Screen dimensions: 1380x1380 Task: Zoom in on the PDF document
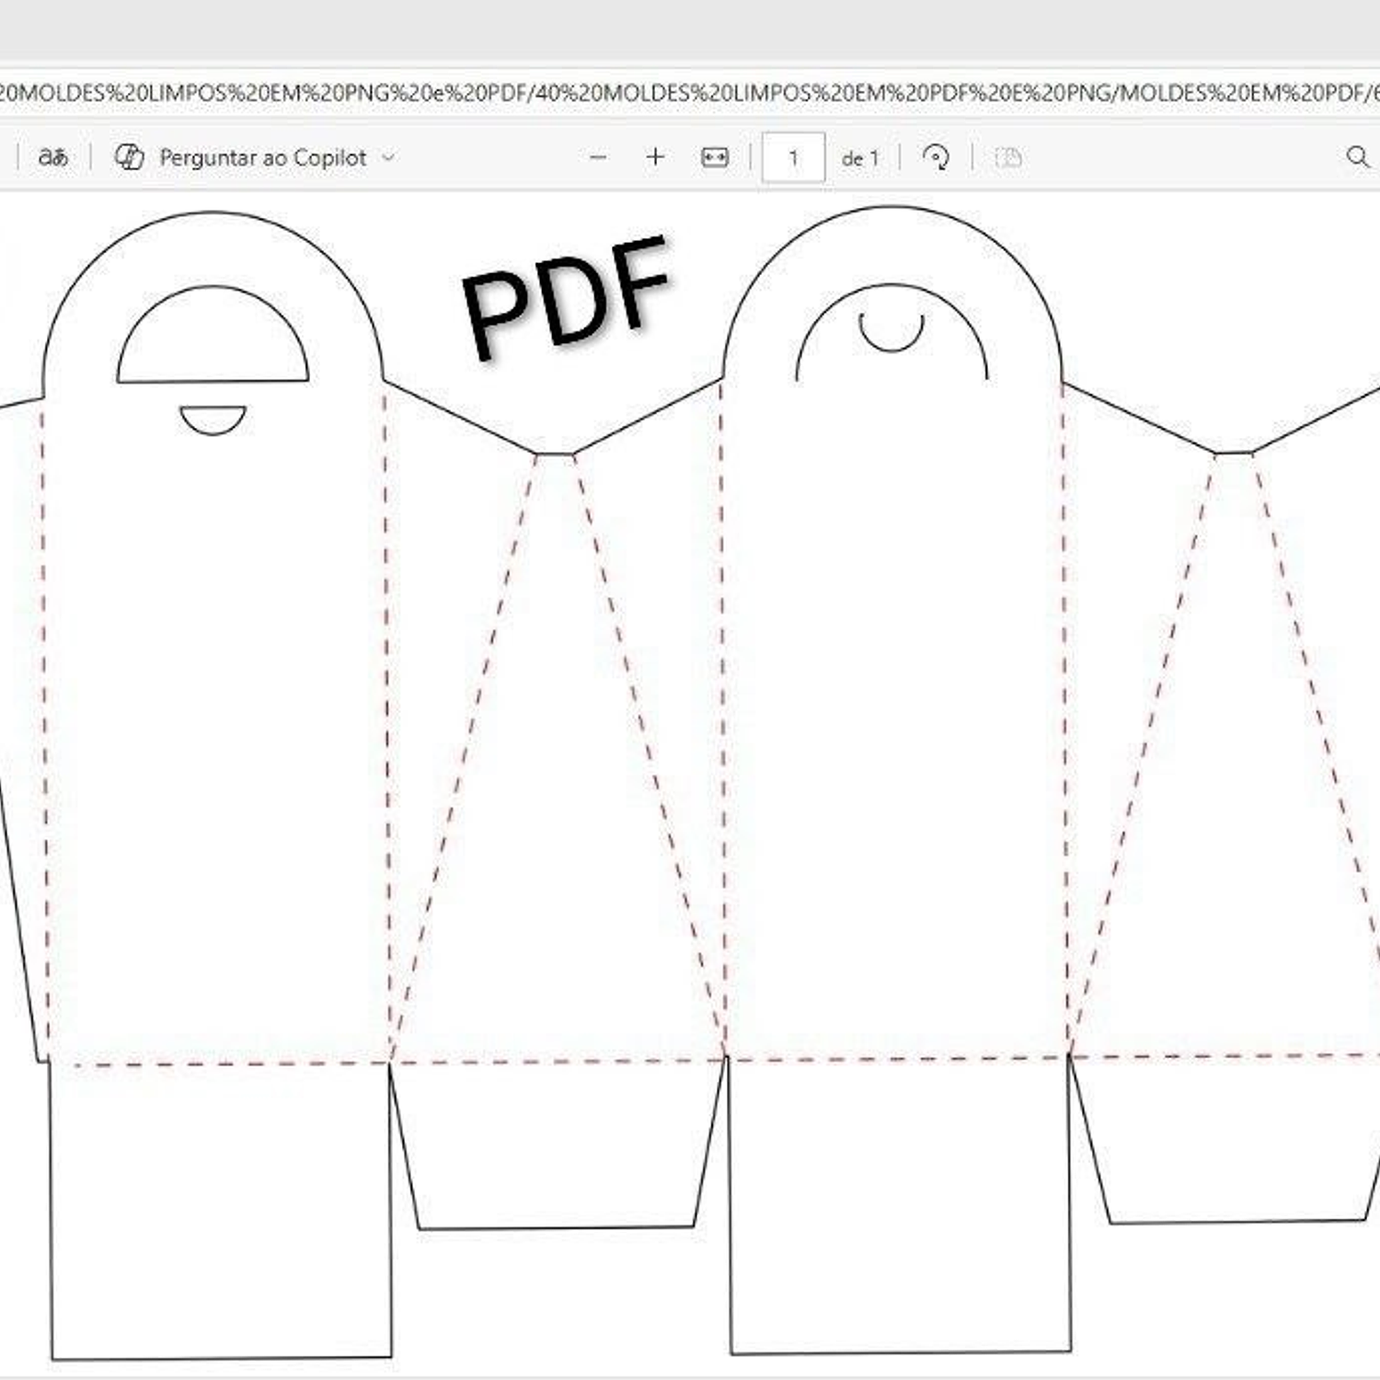[656, 156]
